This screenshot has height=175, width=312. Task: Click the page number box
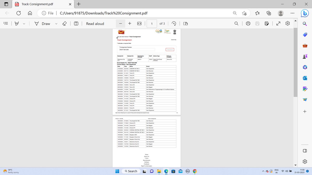pos(152,24)
